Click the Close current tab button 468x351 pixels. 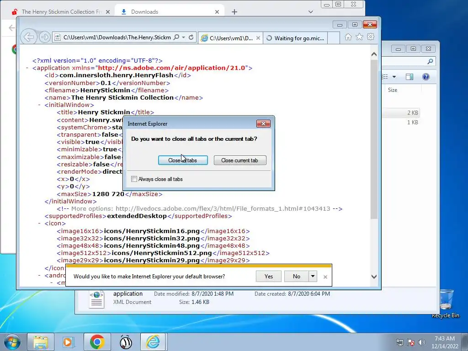click(x=239, y=160)
